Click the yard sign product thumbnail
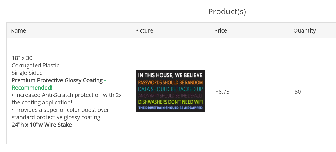Image resolution: width=336 pixels, height=152 pixels. 170,91
